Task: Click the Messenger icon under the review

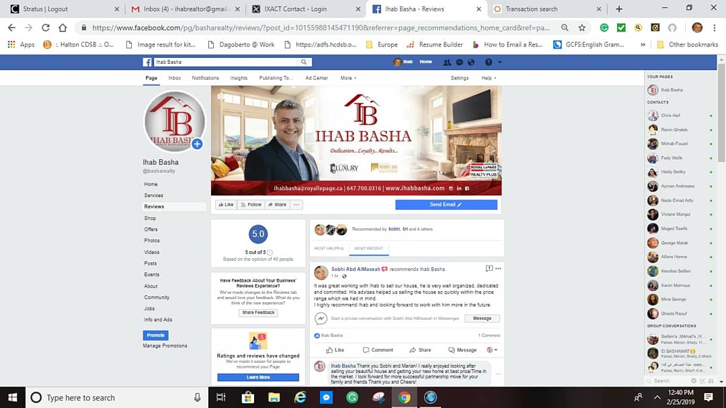Action: [x=321, y=319]
